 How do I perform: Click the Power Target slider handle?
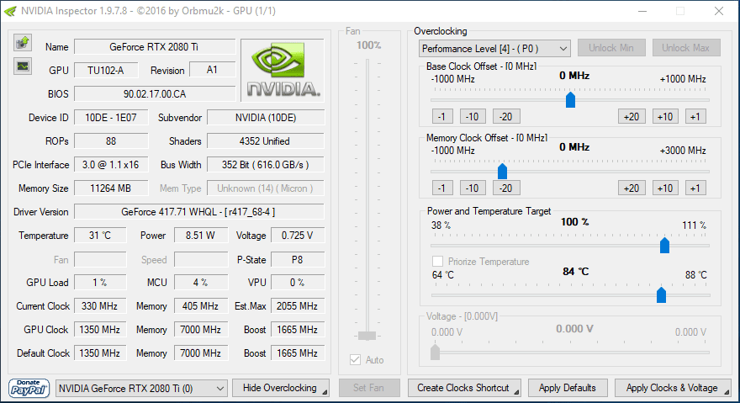point(664,245)
